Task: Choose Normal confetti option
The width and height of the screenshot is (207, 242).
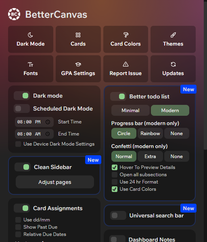Action: point(124,156)
